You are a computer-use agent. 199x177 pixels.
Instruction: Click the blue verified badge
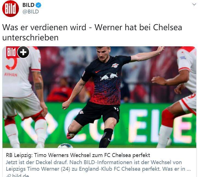(38, 5)
